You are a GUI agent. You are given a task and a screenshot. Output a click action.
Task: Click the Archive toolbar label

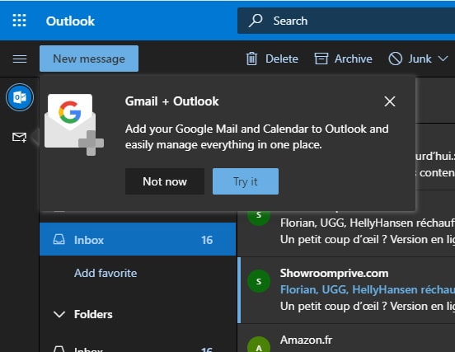pyautogui.click(x=353, y=59)
